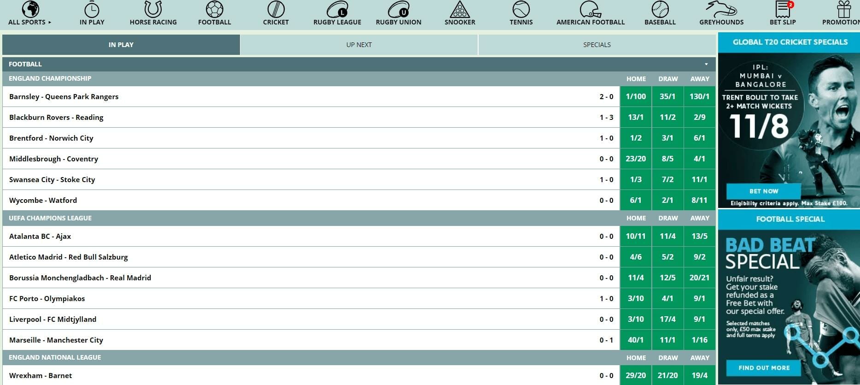The width and height of the screenshot is (860, 385).
Task: Click Find Out More on Bad Beat Special
Action: pyautogui.click(x=764, y=368)
